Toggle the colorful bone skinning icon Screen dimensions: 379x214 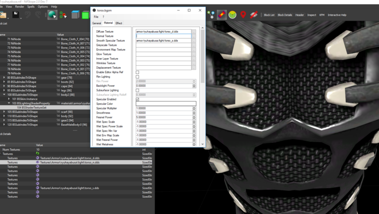(222, 15)
